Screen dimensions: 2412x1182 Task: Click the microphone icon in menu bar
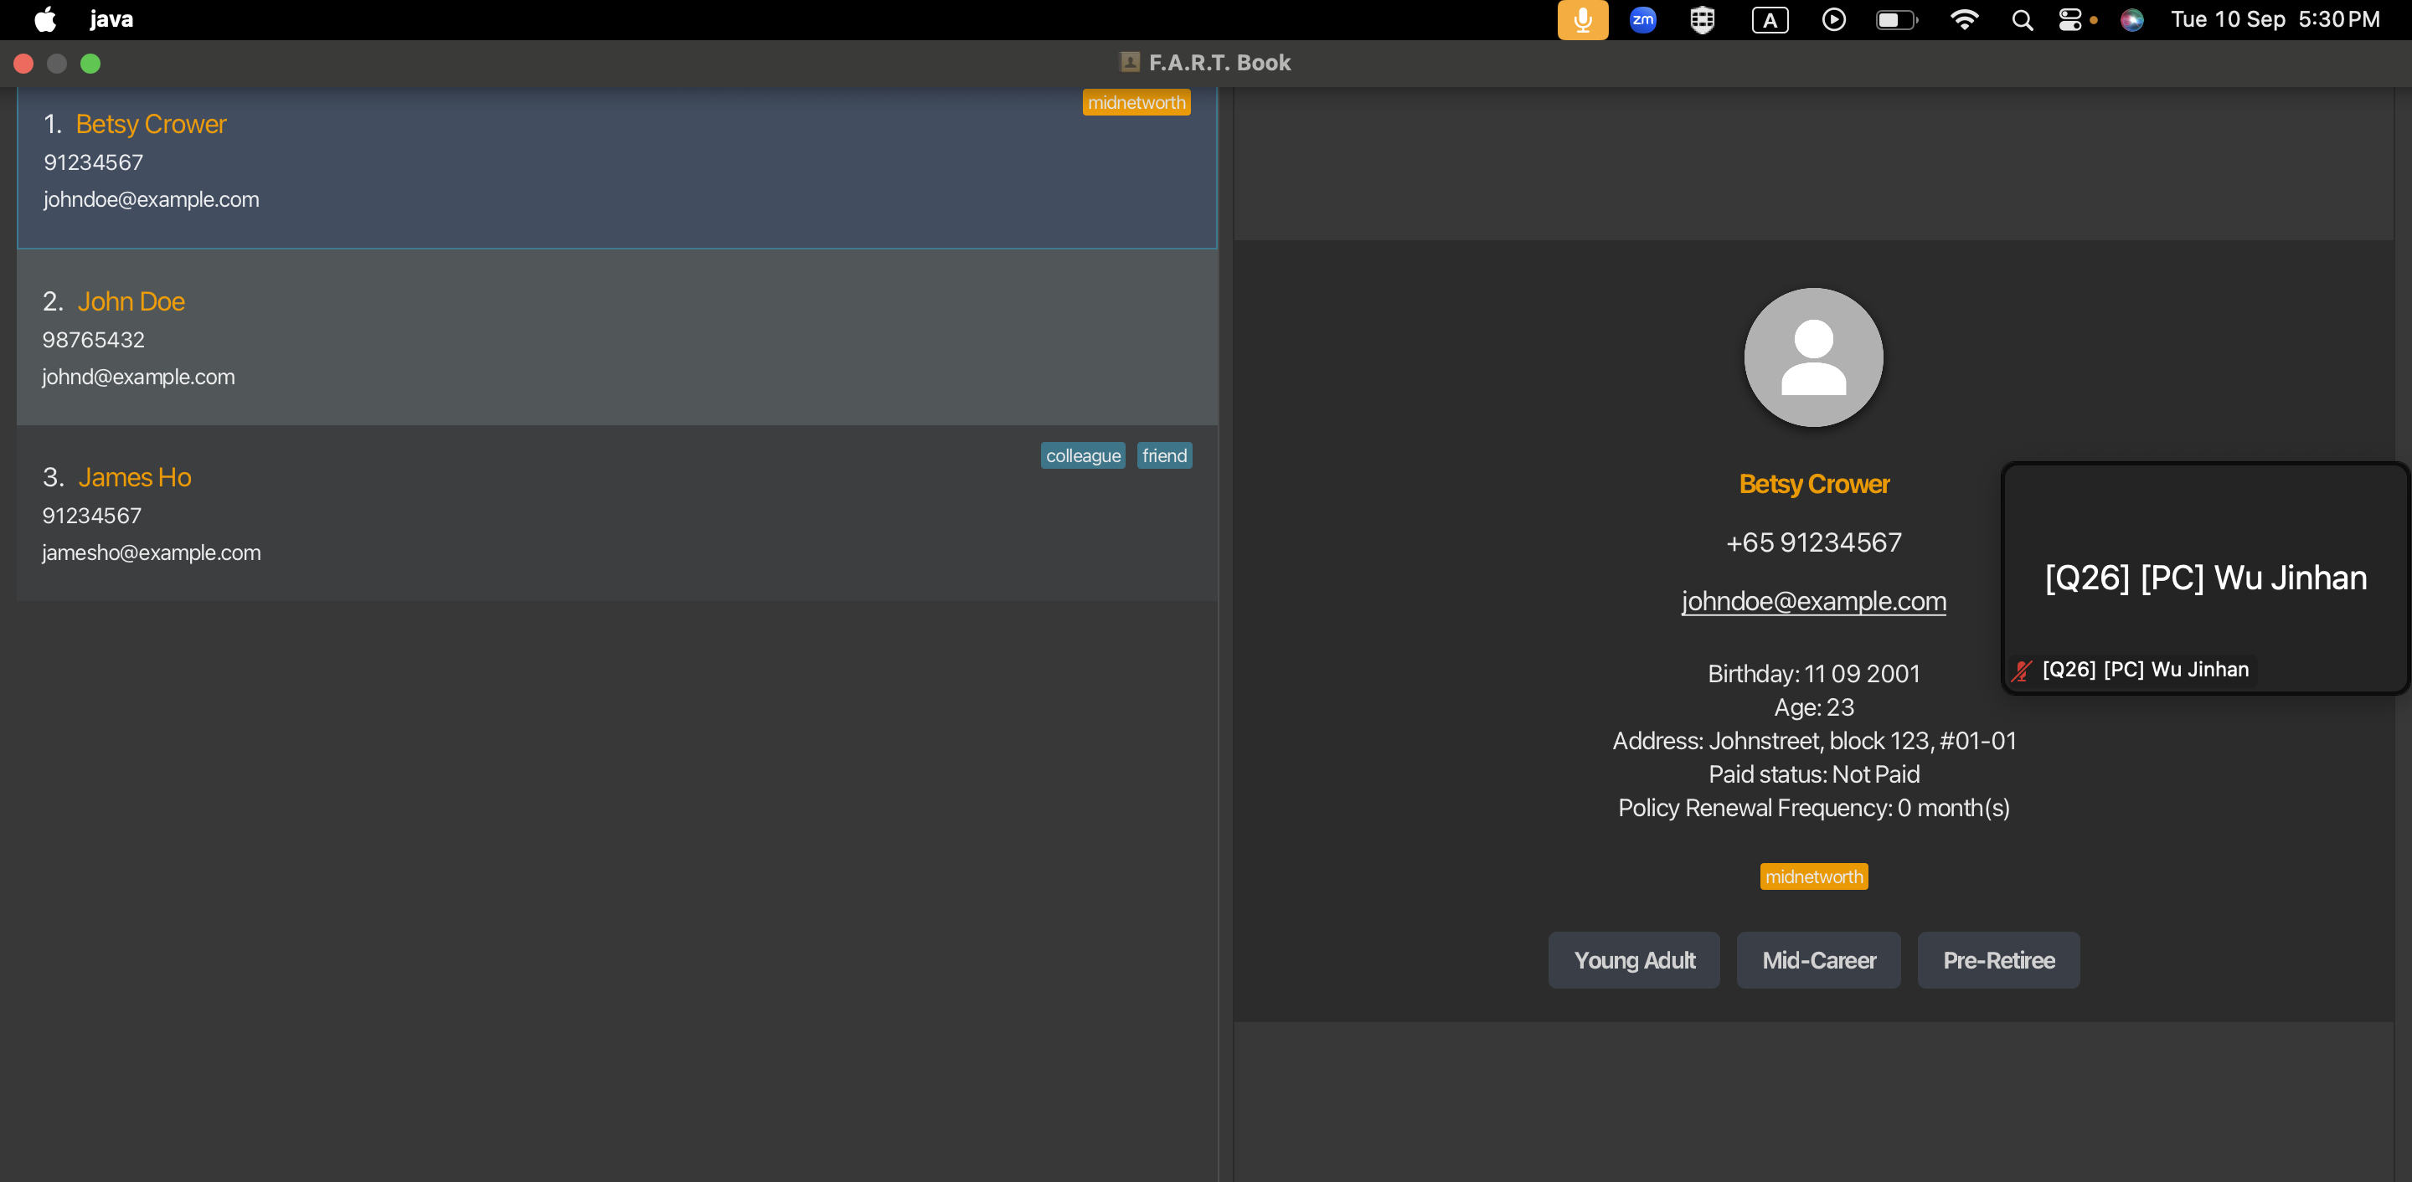(x=1581, y=19)
